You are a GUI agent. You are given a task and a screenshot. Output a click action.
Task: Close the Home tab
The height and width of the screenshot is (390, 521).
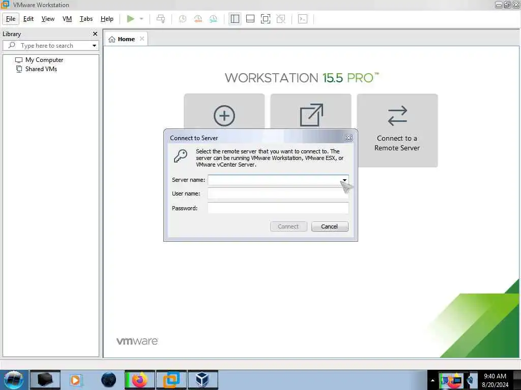pos(142,39)
